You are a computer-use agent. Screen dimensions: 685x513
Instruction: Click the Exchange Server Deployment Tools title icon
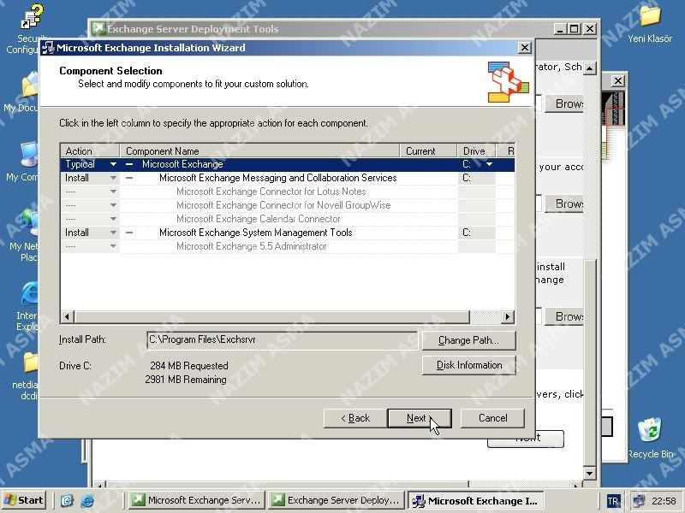(98, 29)
